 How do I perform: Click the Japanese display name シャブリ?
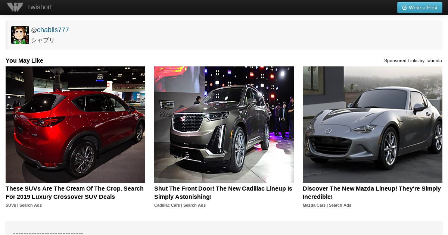43,40
